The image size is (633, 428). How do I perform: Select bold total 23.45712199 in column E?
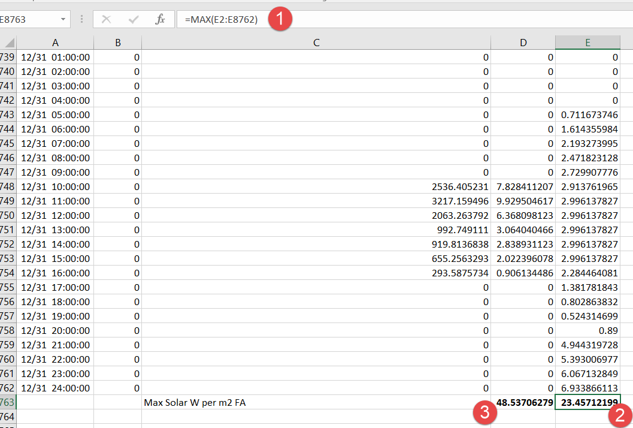coord(589,403)
